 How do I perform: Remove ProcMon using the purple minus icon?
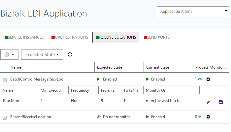[221, 102]
